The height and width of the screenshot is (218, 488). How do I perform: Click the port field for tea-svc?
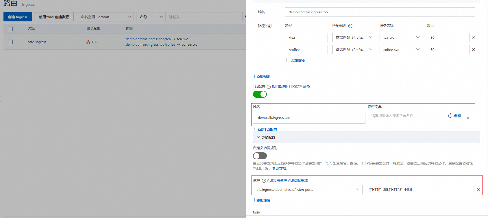click(x=448, y=37)
